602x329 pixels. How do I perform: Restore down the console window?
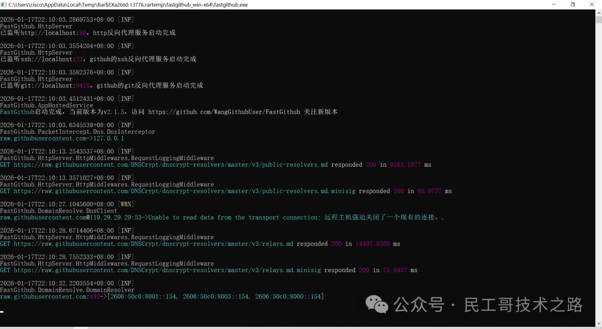point(572,4)
